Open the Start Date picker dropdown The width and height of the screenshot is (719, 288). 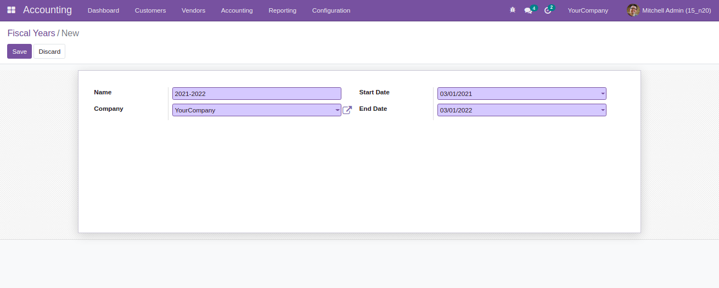point(602,94)
